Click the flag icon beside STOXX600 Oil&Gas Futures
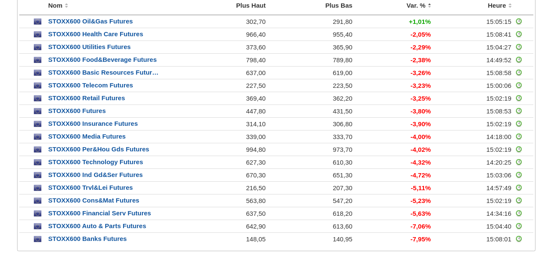The width and height of the screenshot is (553, 258). (38, 21)
